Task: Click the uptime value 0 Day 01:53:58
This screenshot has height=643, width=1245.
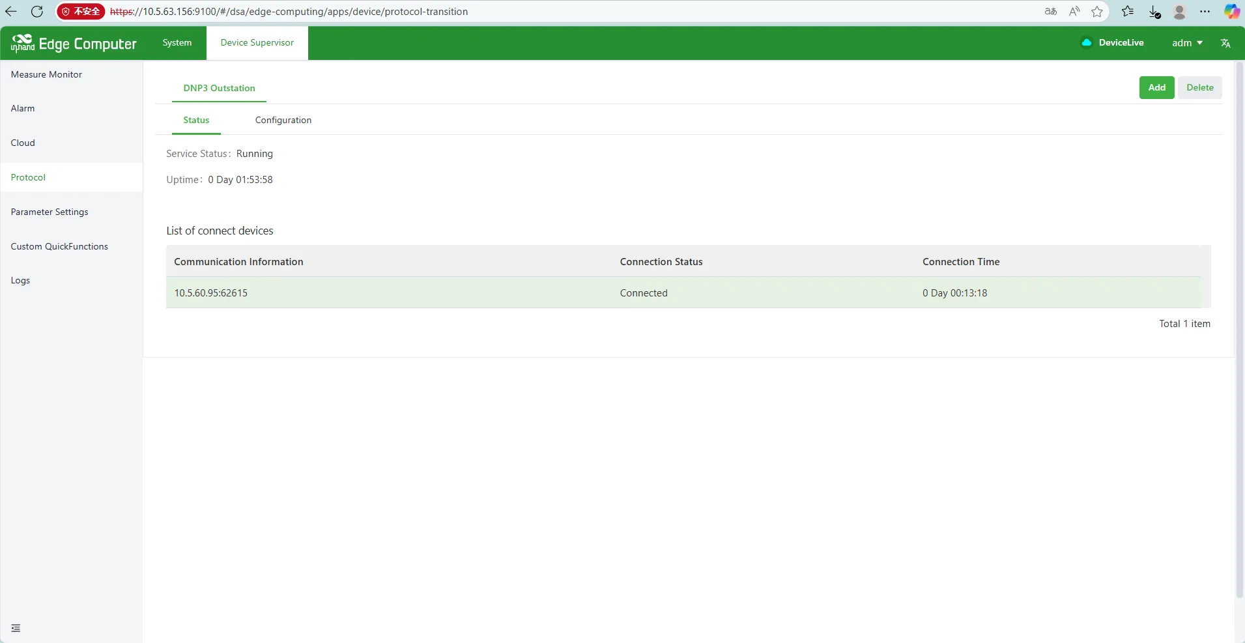Action: click(x=240, y=180)
